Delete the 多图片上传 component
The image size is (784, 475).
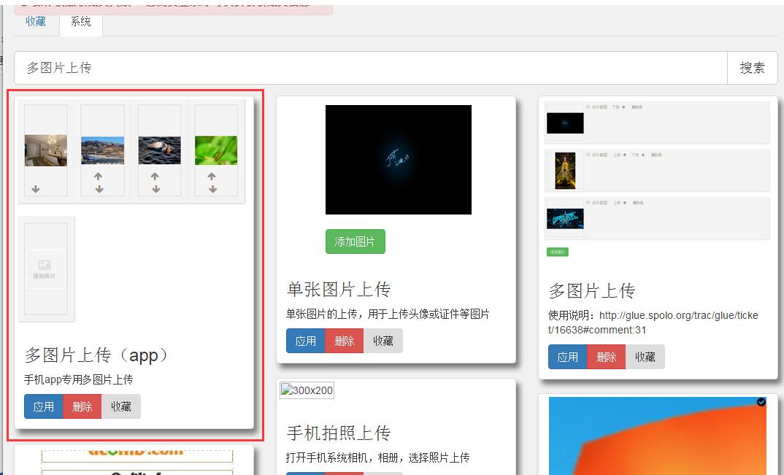point(606,357)
